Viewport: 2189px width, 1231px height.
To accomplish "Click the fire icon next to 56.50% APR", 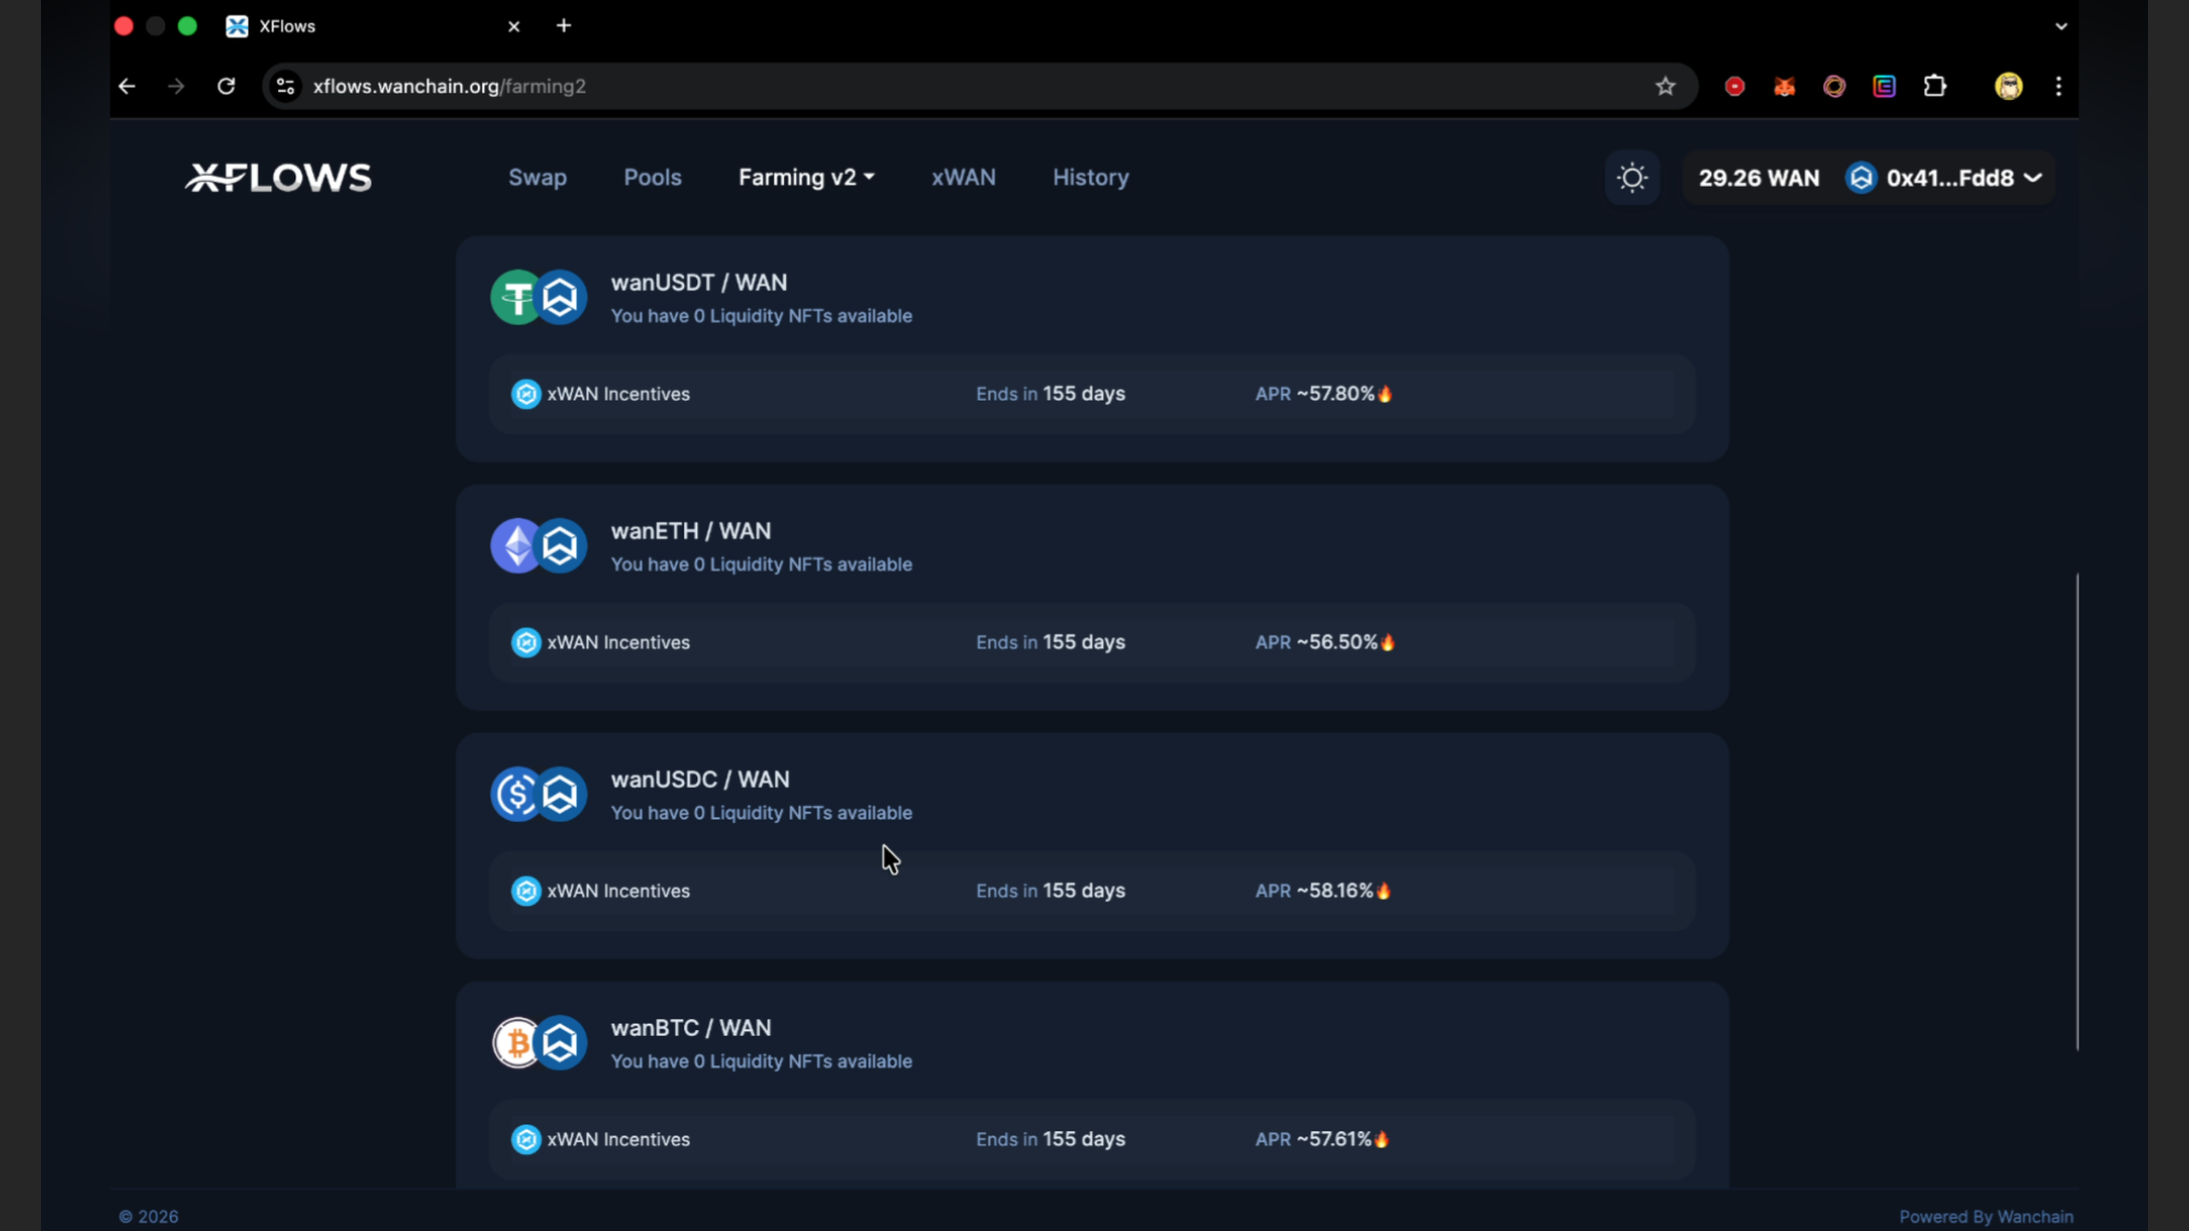I will 1388,643.
